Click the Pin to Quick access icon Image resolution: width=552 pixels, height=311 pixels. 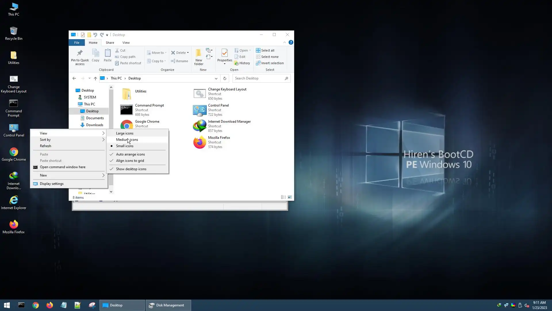point(80,53)
